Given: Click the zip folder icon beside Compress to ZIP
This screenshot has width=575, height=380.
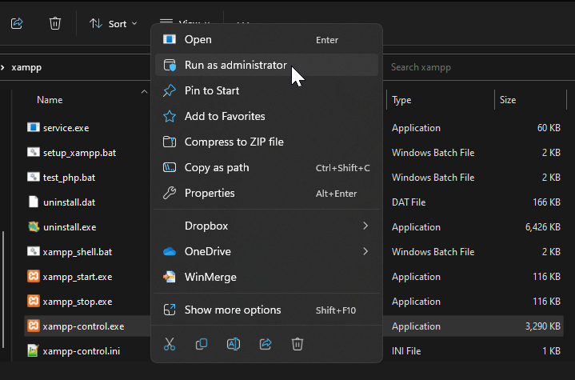Looking at the screenshot, I should [x=170, y=142].
